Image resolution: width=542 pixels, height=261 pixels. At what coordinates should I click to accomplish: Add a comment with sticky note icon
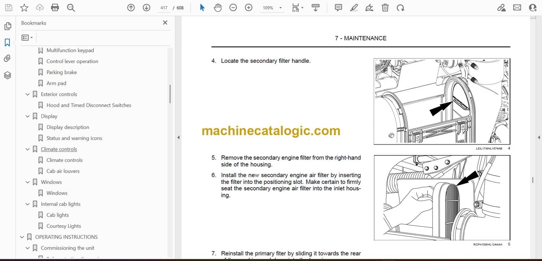pyautogui.click(x=338, y=8)
